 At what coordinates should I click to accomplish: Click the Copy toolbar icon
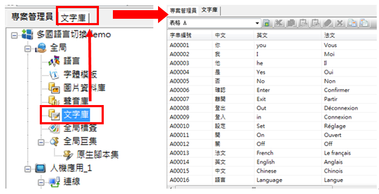pos(291,23)
